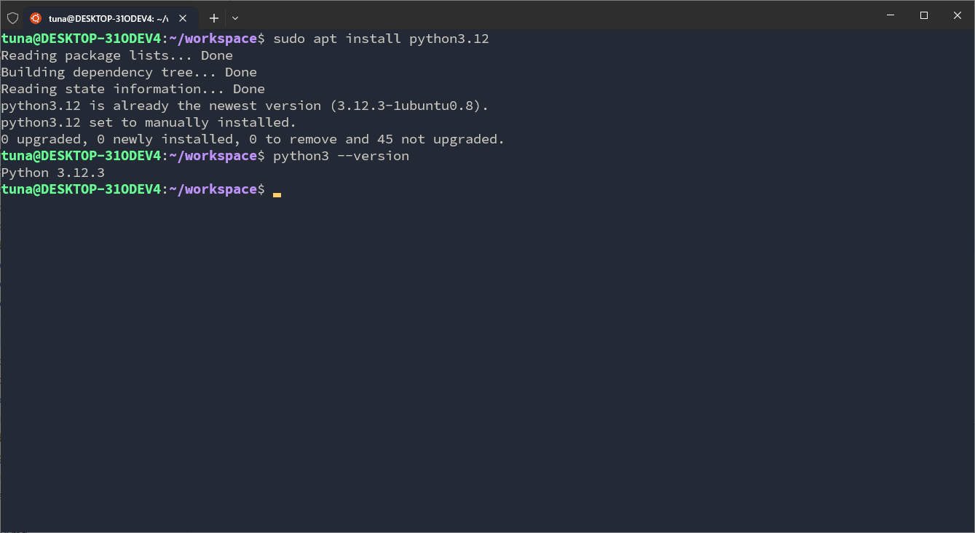Click the Ubuntu logo on the tab
This screenshot has width=975, height=533.
pos(36,17)
